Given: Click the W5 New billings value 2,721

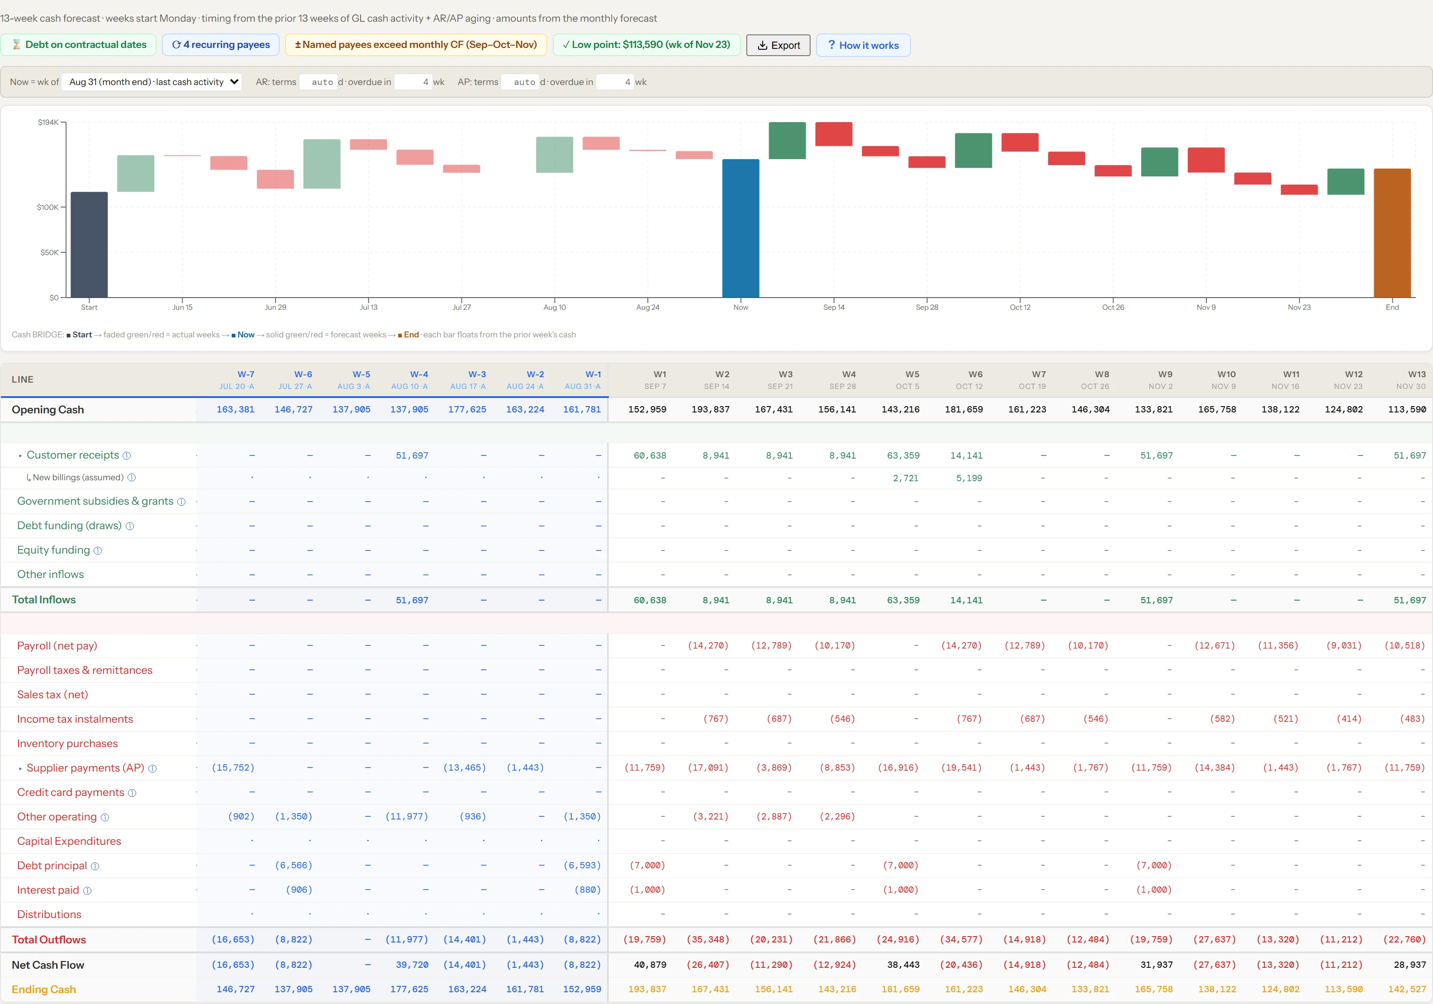Looking at the screenshot, I should [x=906, y=478].
